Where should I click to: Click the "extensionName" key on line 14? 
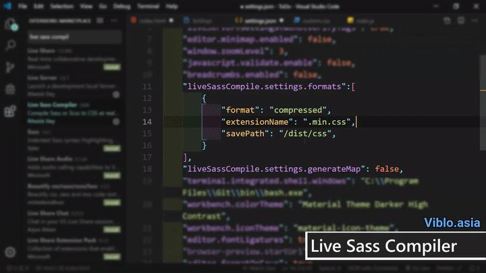click(x=257, y=122)
